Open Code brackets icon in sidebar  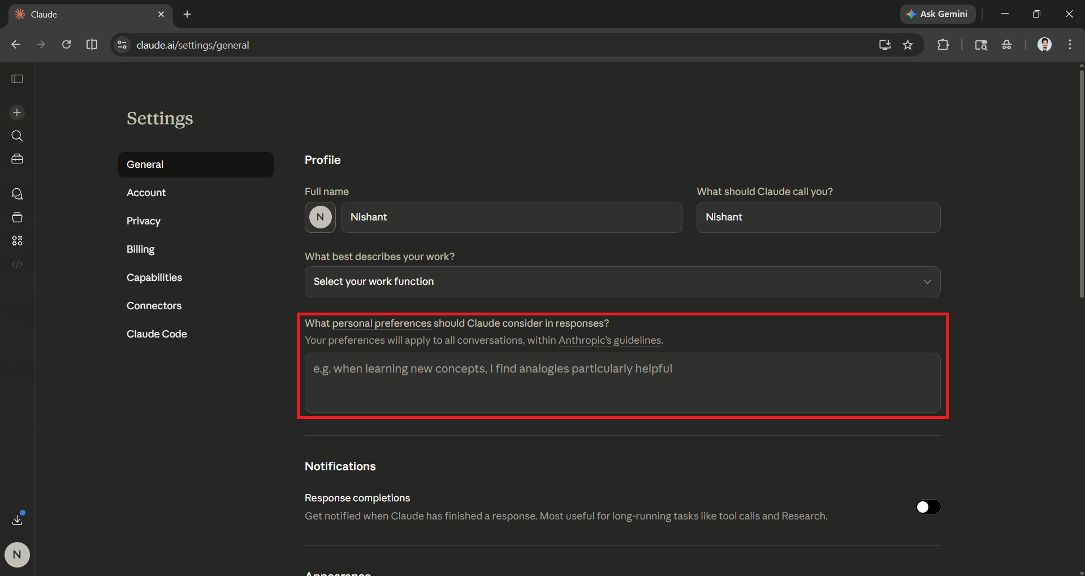tap(17, 264)
